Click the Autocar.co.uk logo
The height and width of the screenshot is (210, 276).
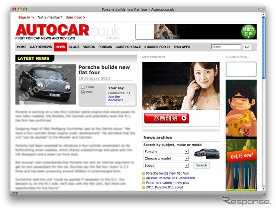(x=67, y=32)
